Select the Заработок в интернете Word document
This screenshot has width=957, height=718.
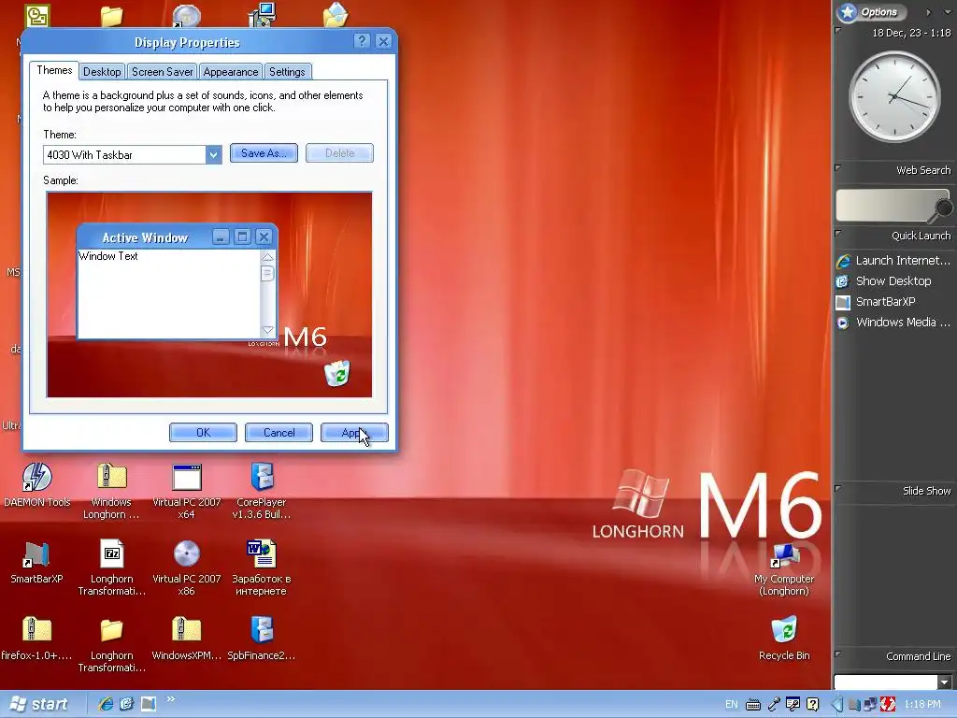coord(262,567)
